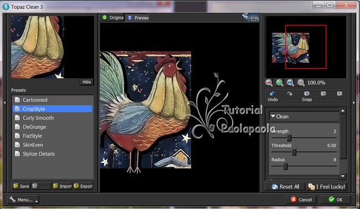This screenshot has height=209, width=360.
Task: Switch to the Preview view tab
Action: point(138,18)
